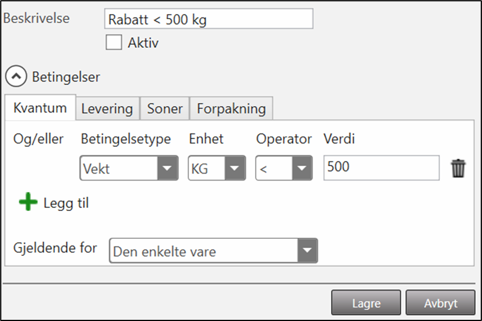Click the Avbryt button to cancel
This screenshot has height=321, width=482.
441,303
